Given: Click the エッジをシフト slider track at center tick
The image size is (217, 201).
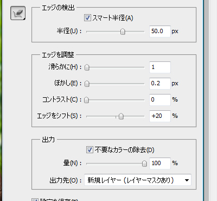Looking at the screenshot, I should pyautogui.click(x=116, y=117).
